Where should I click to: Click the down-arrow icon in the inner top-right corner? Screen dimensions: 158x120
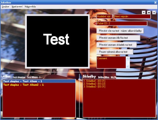point(144,13)
